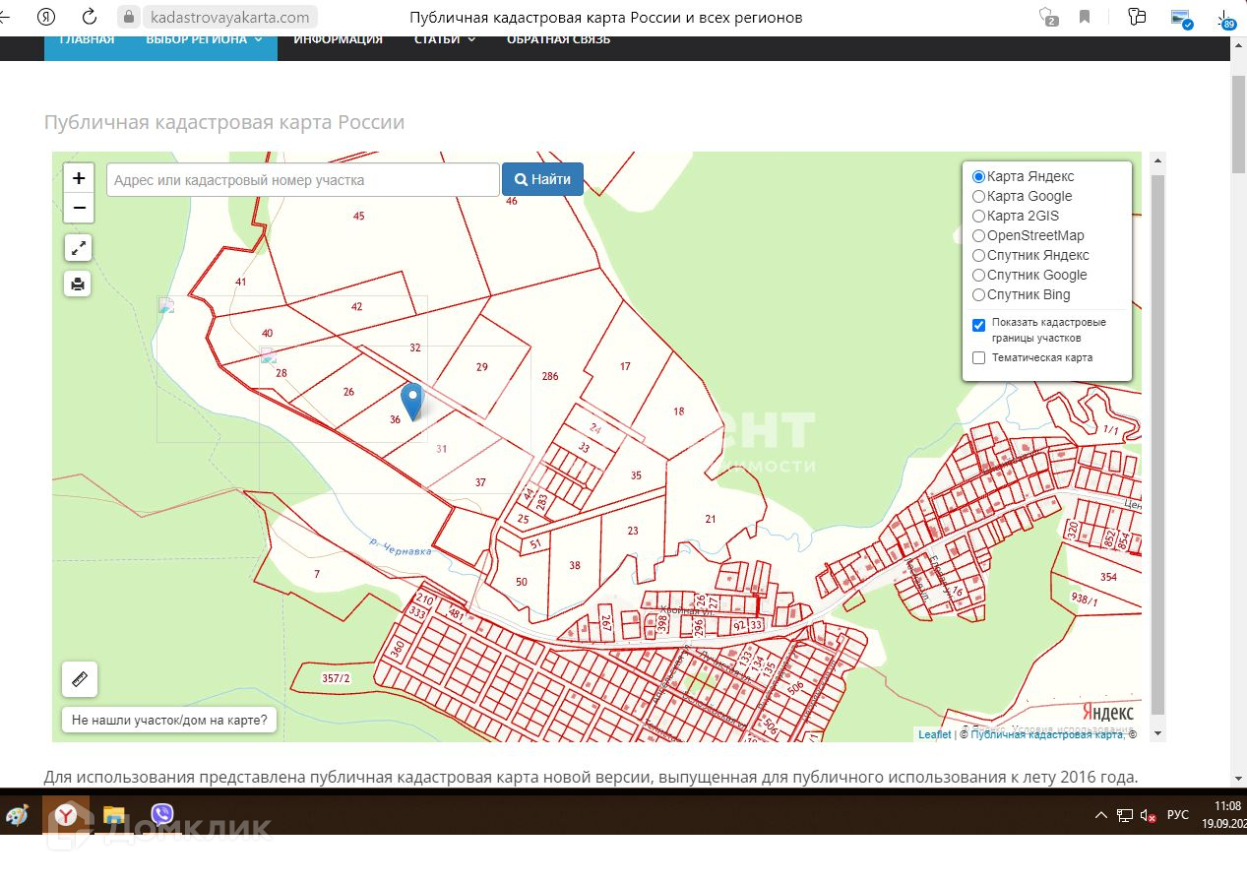Switch to Спутник Яндекс layer
This screenshot has height=884, width=1247.
[x=978, y=256]
